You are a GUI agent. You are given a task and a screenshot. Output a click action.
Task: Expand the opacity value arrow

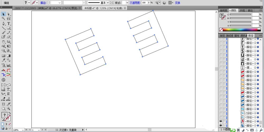[x=148, y=3]
